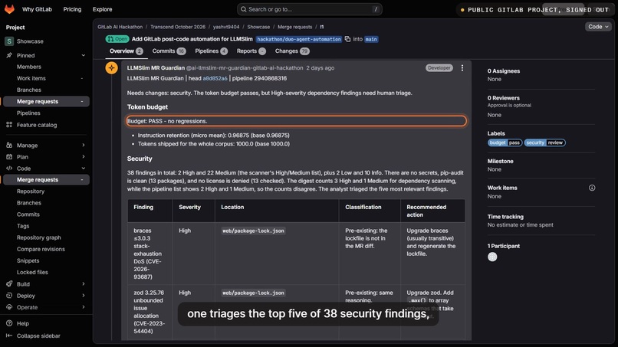Open Merge requests breadcrumb link
618x347 pixels.
(x=294, y=27)
